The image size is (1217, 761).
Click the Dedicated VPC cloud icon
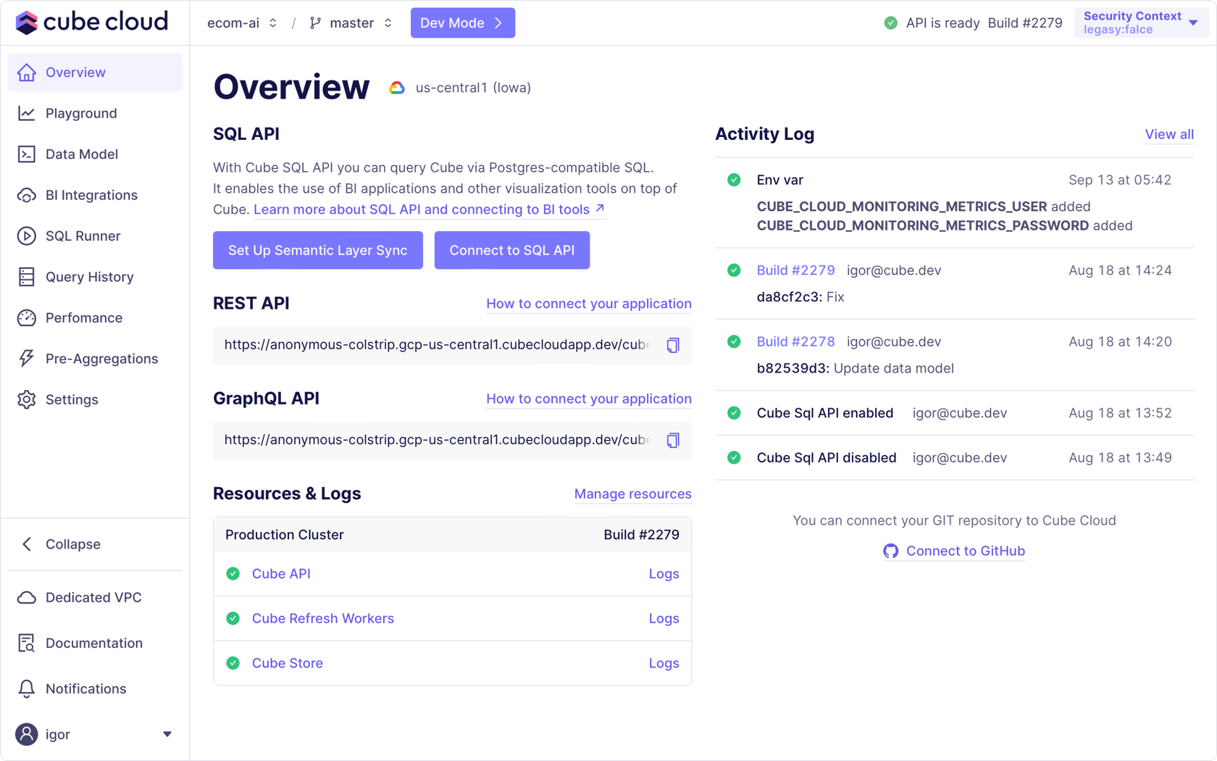(27, 598)
